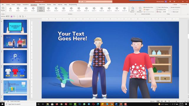Toggle the AutoSave switch

[x=8, y=16]
